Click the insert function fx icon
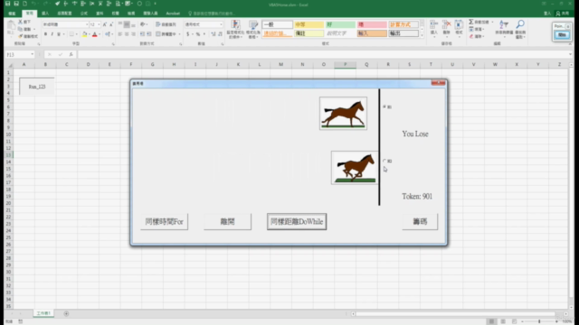This screenshot has height=325, width=579. point(71,54)
